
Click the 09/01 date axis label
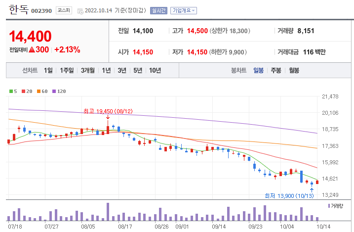pos(182,227)
